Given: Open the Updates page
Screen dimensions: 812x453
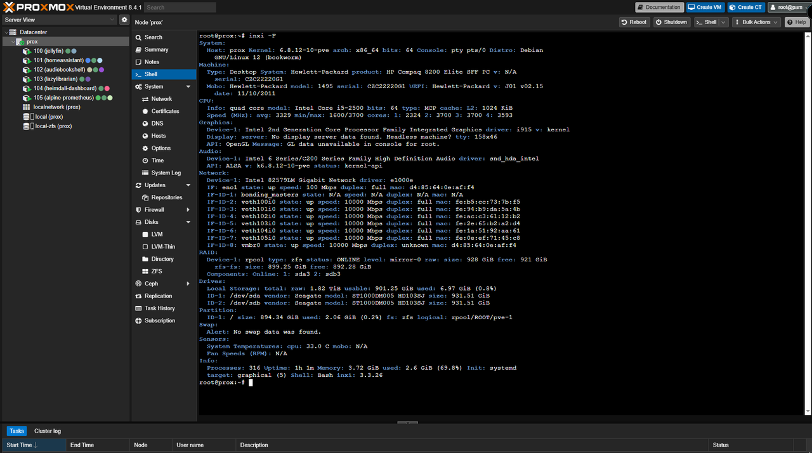Looking at the screenshot, I should pyautogui.click(x=155, y=185).
